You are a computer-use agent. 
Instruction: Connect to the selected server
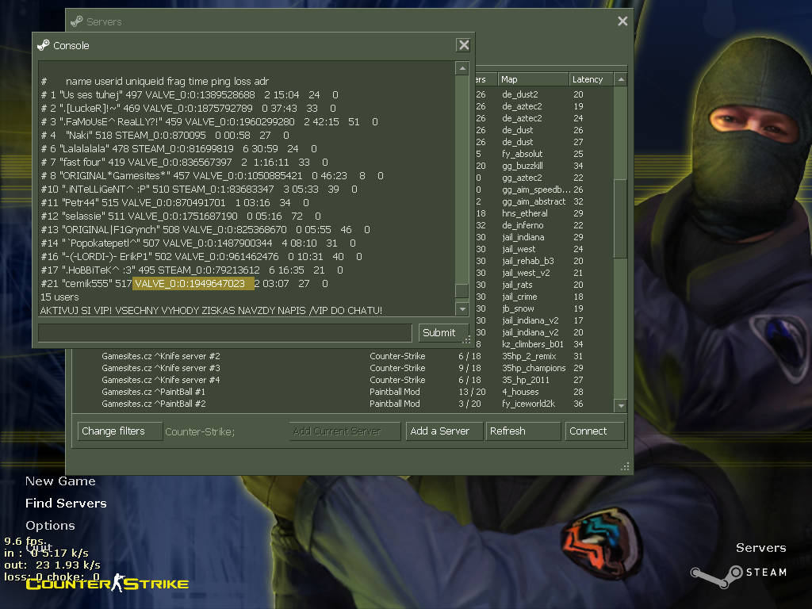coord(595,431)
